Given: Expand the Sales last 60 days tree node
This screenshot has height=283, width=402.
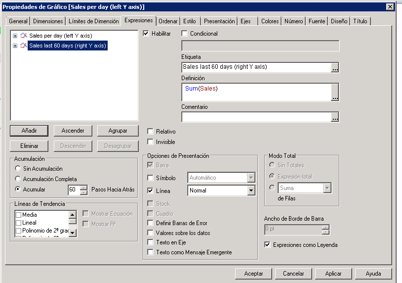Looking at the screenshot, I should (15, 46).
